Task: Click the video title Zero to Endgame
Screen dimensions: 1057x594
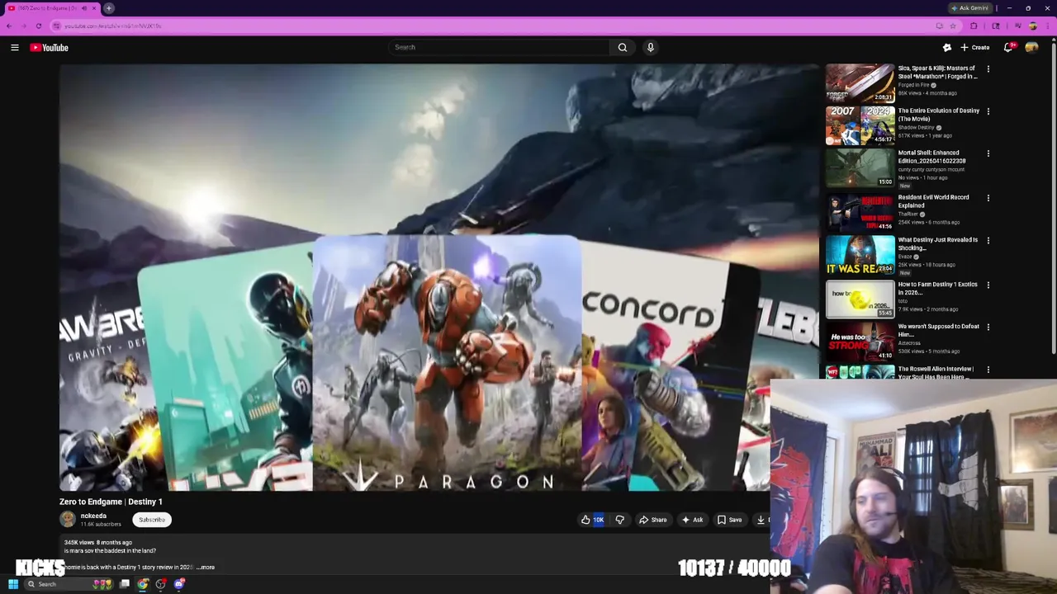Action: pos(111,502)
